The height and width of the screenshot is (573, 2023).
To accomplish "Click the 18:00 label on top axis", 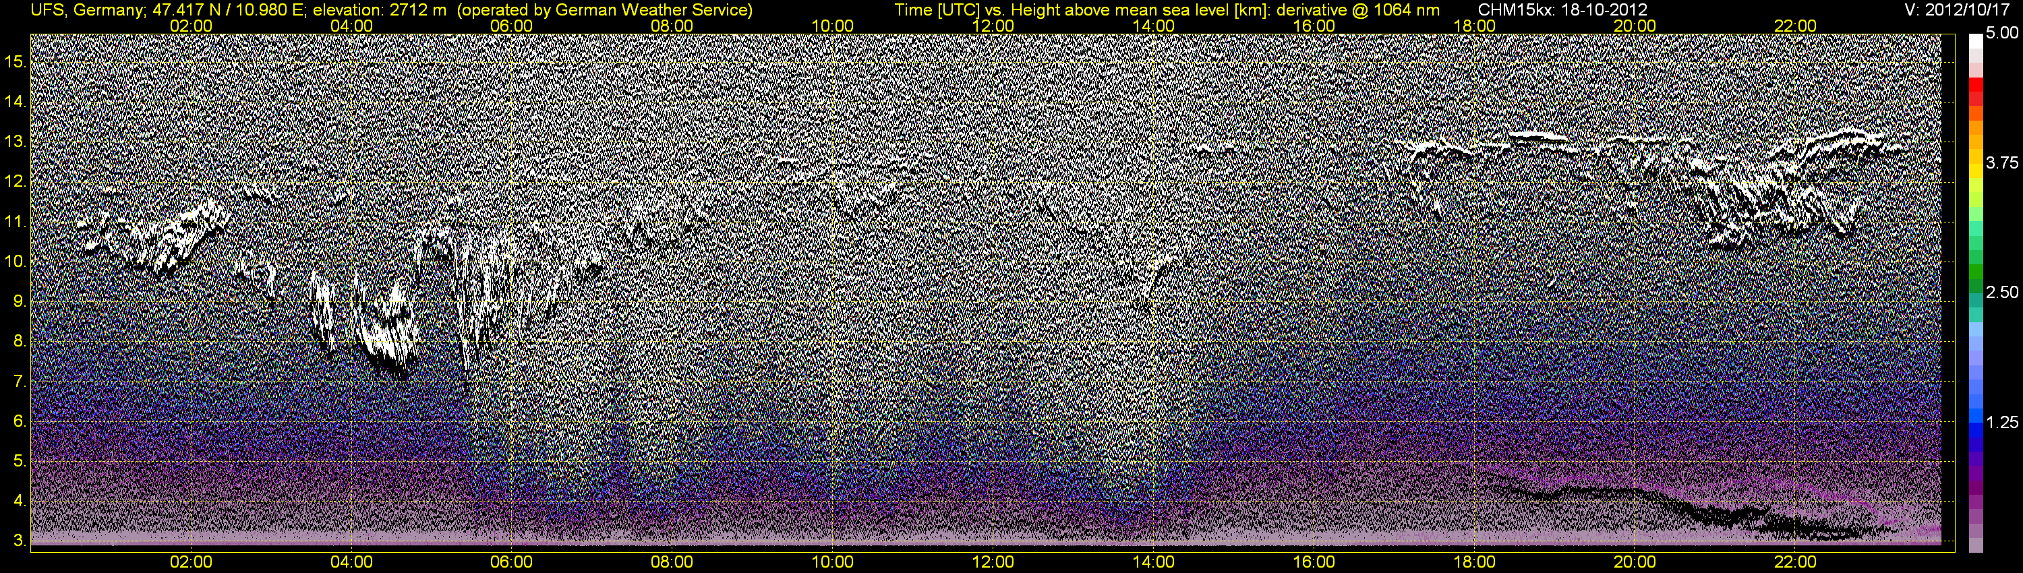I will (1474, 26).
